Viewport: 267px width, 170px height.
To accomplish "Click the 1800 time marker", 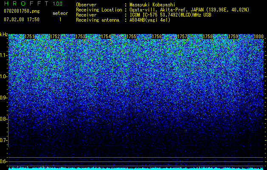I will point(259,37).
